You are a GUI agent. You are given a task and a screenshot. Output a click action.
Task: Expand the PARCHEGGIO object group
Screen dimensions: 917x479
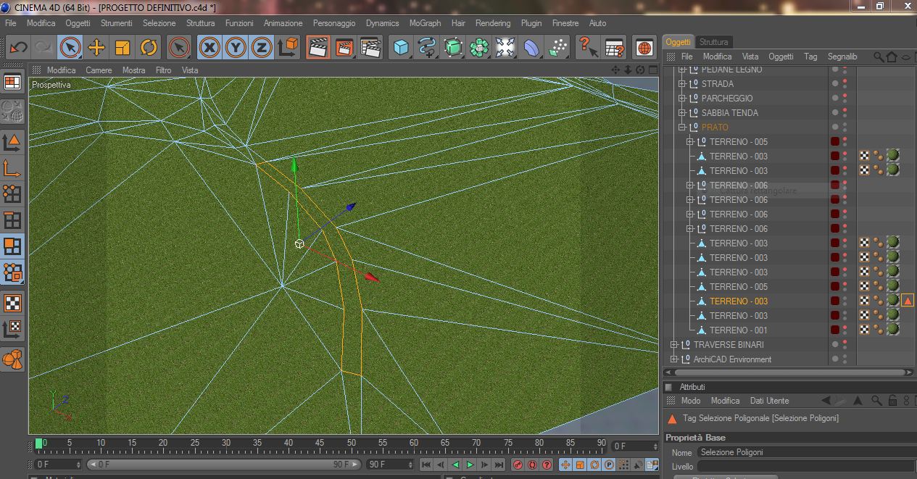pyautogui.click(x=681, y=99)
